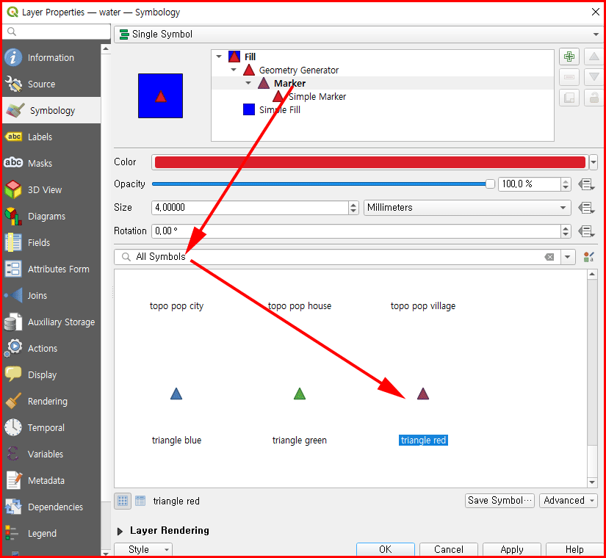Click the Variables epsilon icon
Viewport: 606px width, 558px height.
[x=13, y=454]
